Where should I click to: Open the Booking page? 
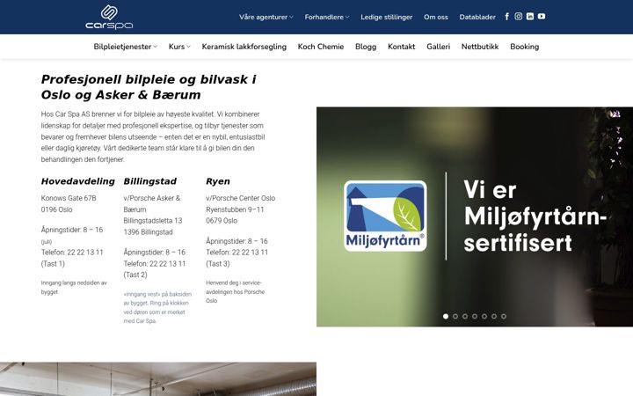click(x=524, y=47)
